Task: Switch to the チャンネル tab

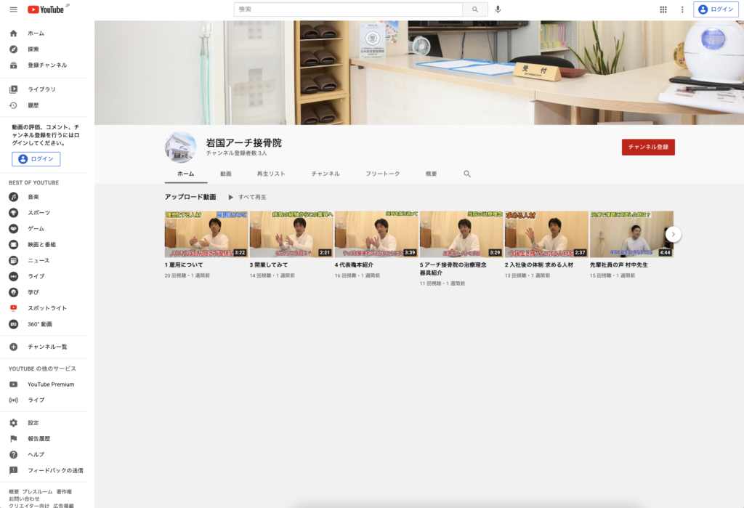Action: point(325,174)
